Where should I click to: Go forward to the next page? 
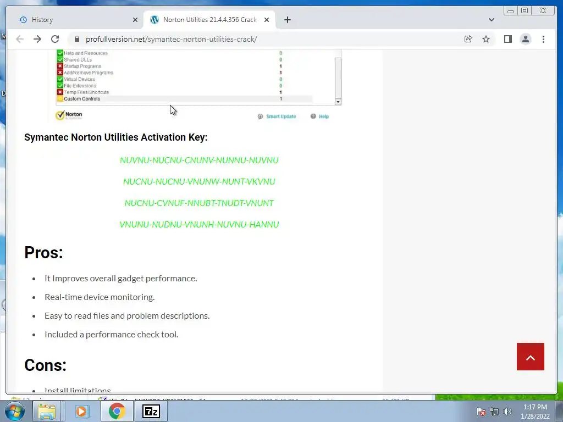[x=37, y=39]
